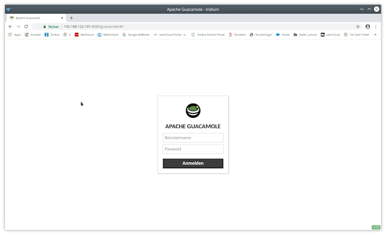The height and width of the screenshot is (235, 386).
Task: Bookmark this page with the star icon
Action: coord(358,27)
